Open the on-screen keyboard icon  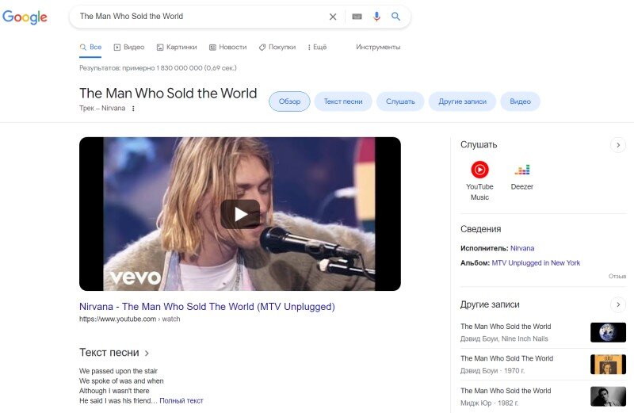coord(357,17)
